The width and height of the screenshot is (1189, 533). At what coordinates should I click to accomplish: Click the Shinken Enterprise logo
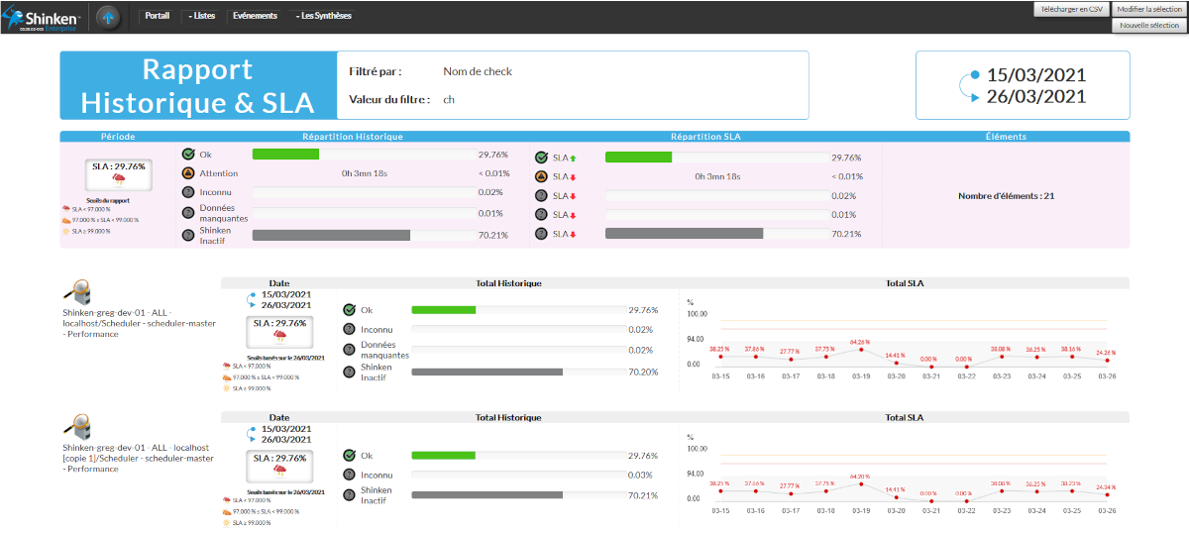pyautogui.click(x=44, y=17)
